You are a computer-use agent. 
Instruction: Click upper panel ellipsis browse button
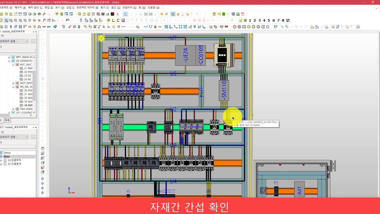point(33,41)
